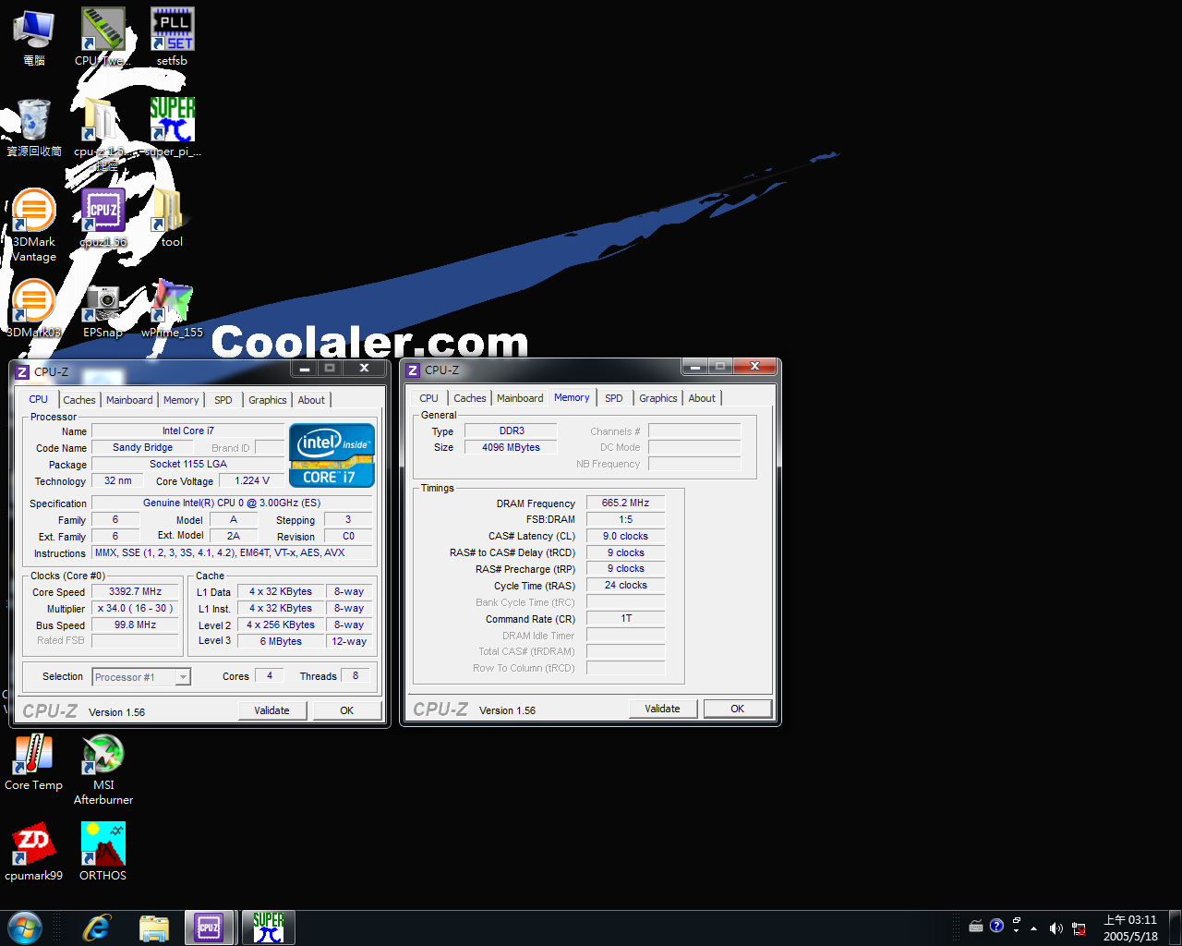Click the taskbar clock showing 03:11
Screen dimensions: 1182x946
(1130, 928)
